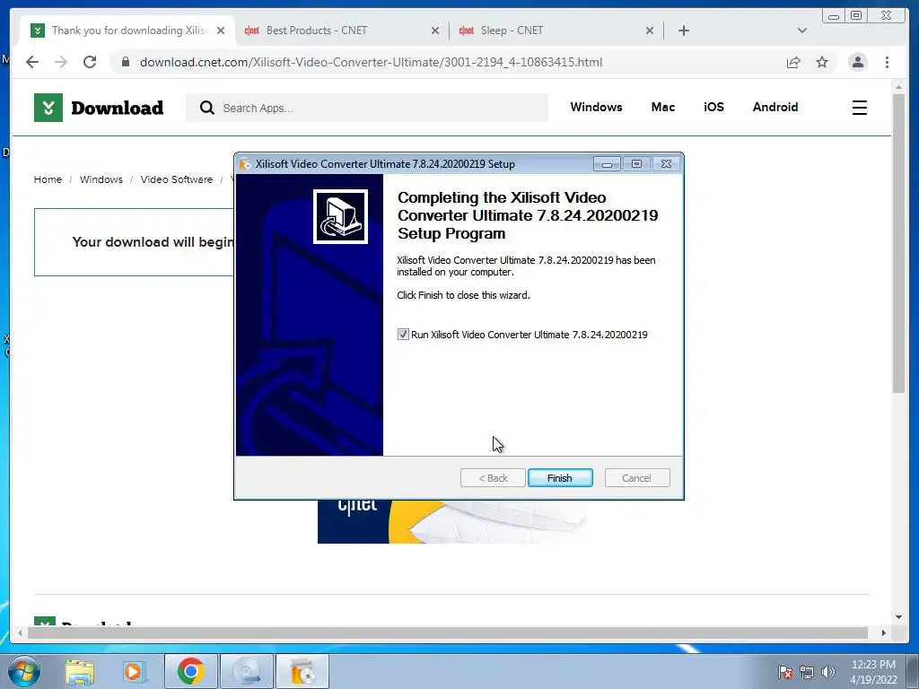This screenshot has width=919, height=689.
Task: Click the taskbar clock showing 12:23 PM
Action: click(x=873, y=672)
